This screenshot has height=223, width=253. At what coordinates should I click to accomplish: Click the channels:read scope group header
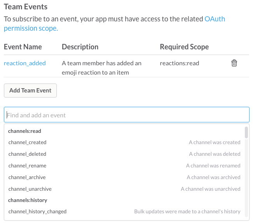(25, 131)
